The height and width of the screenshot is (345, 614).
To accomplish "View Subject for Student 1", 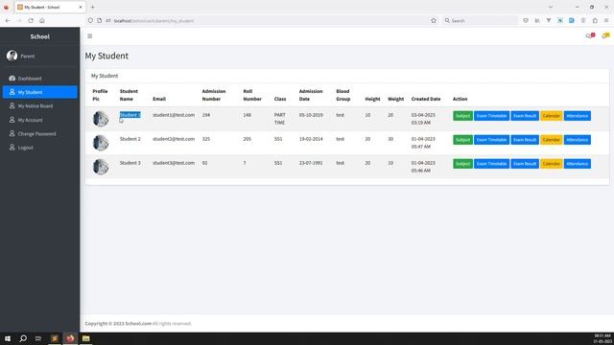I will 462,116.
